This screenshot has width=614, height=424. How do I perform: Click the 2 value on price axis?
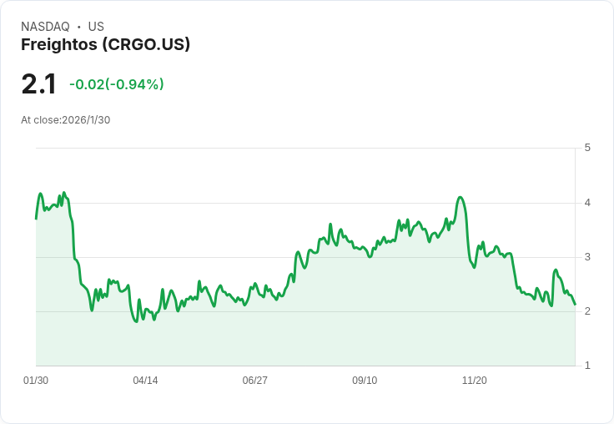(587, 311)
